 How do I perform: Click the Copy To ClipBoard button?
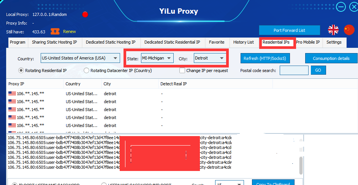(273, 182)
